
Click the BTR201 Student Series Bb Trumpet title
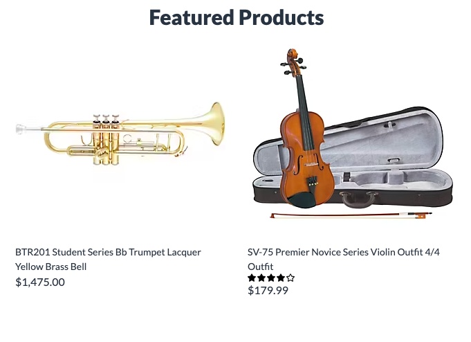coord(108,260)
